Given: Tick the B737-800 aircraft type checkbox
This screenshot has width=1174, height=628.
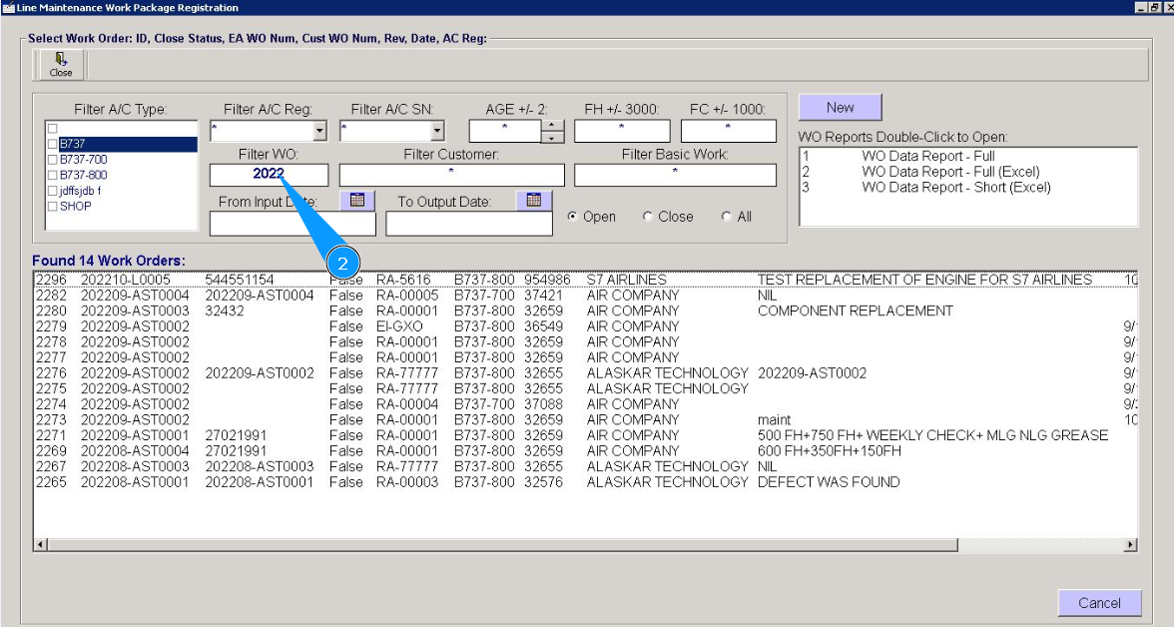Looking at the screenshot, I should tap(52, 175).
